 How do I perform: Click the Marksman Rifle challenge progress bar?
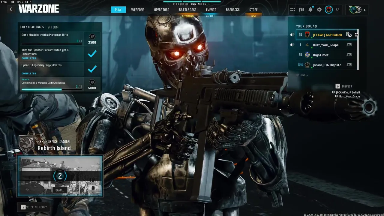point(52,44)
